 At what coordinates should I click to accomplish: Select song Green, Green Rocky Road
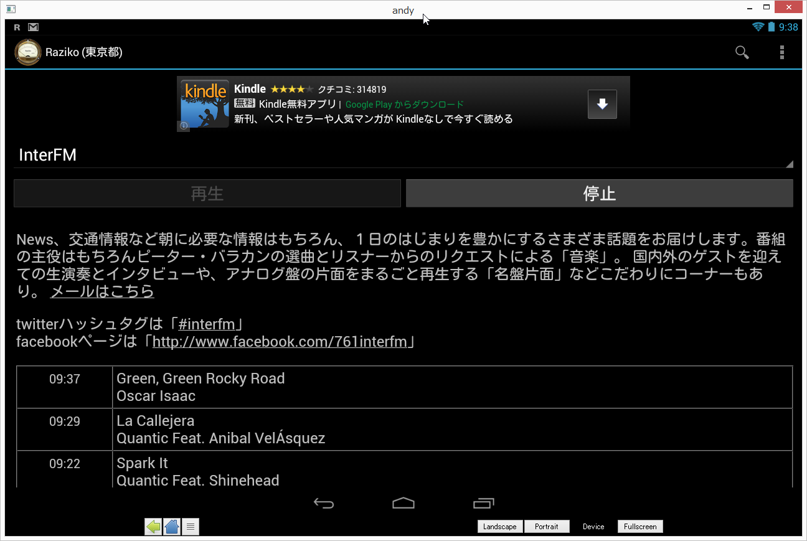[x=201, y=379]
